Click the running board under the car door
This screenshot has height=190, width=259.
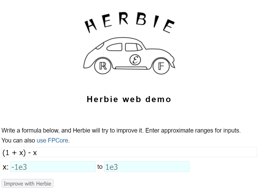point(131,68)
